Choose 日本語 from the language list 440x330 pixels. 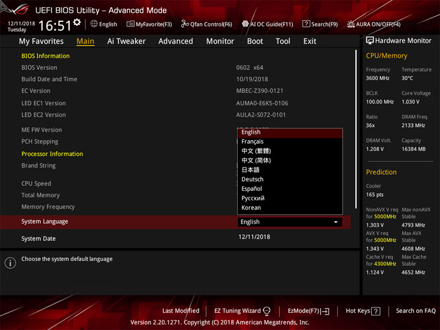tap(290, 170)
